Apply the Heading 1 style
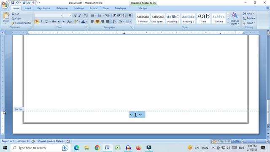The width and height of the screenshot is (270, 152). pos(173,19)
